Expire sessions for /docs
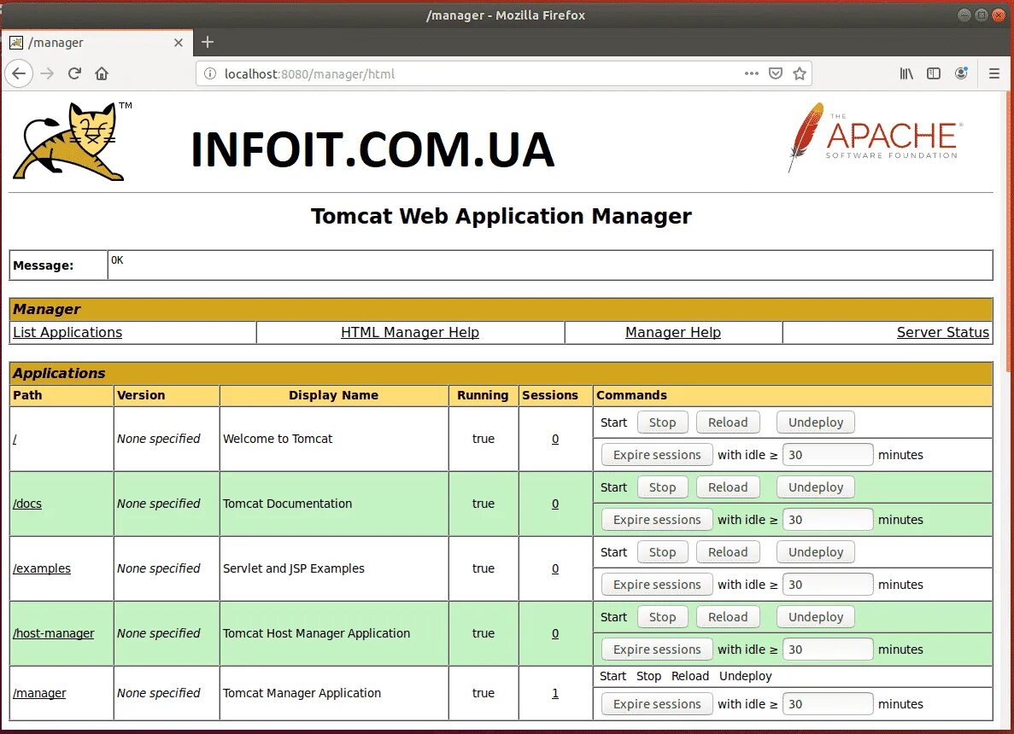 [x=657, y=520]
